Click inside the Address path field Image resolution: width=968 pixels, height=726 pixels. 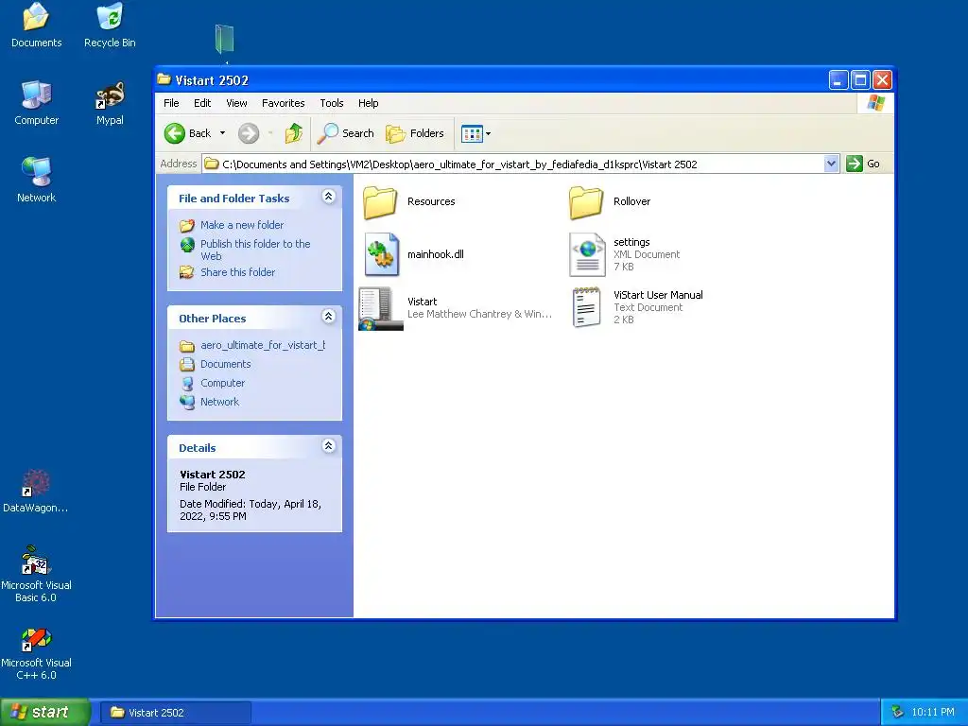(x=513, y=164)
